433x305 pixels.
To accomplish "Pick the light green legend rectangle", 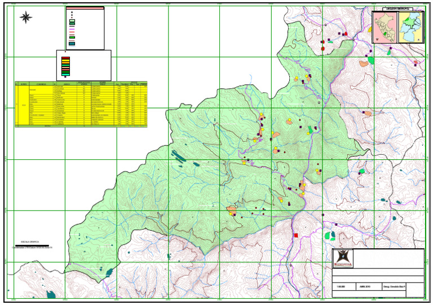I will pos(72,21).
